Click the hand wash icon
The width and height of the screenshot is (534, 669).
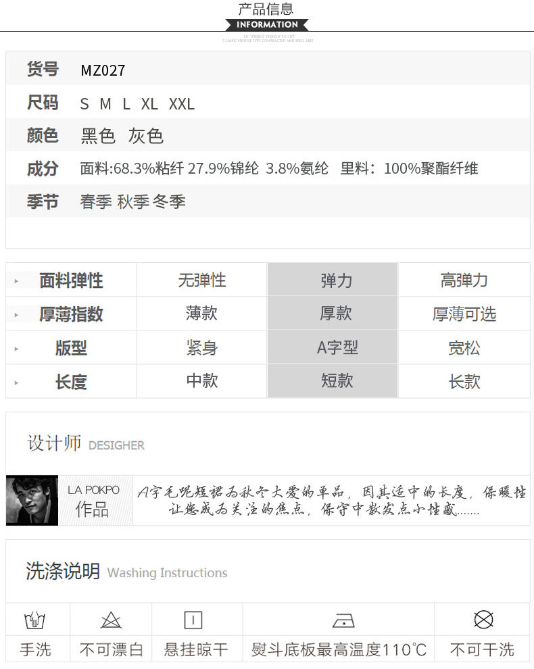point(34,620)
